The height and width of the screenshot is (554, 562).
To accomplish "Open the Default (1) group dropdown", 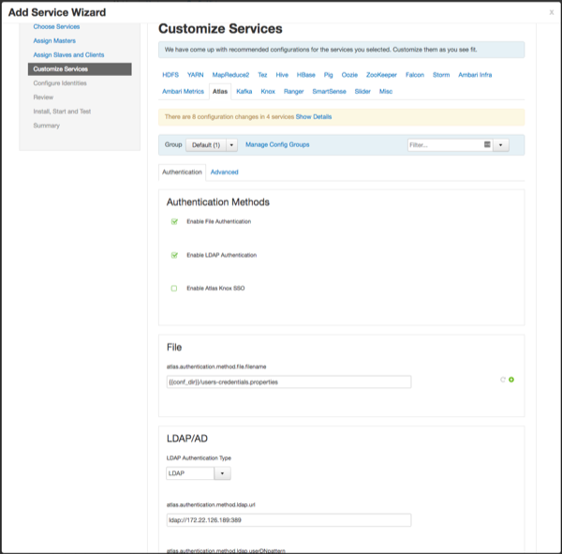I will (x=211, y=145).
